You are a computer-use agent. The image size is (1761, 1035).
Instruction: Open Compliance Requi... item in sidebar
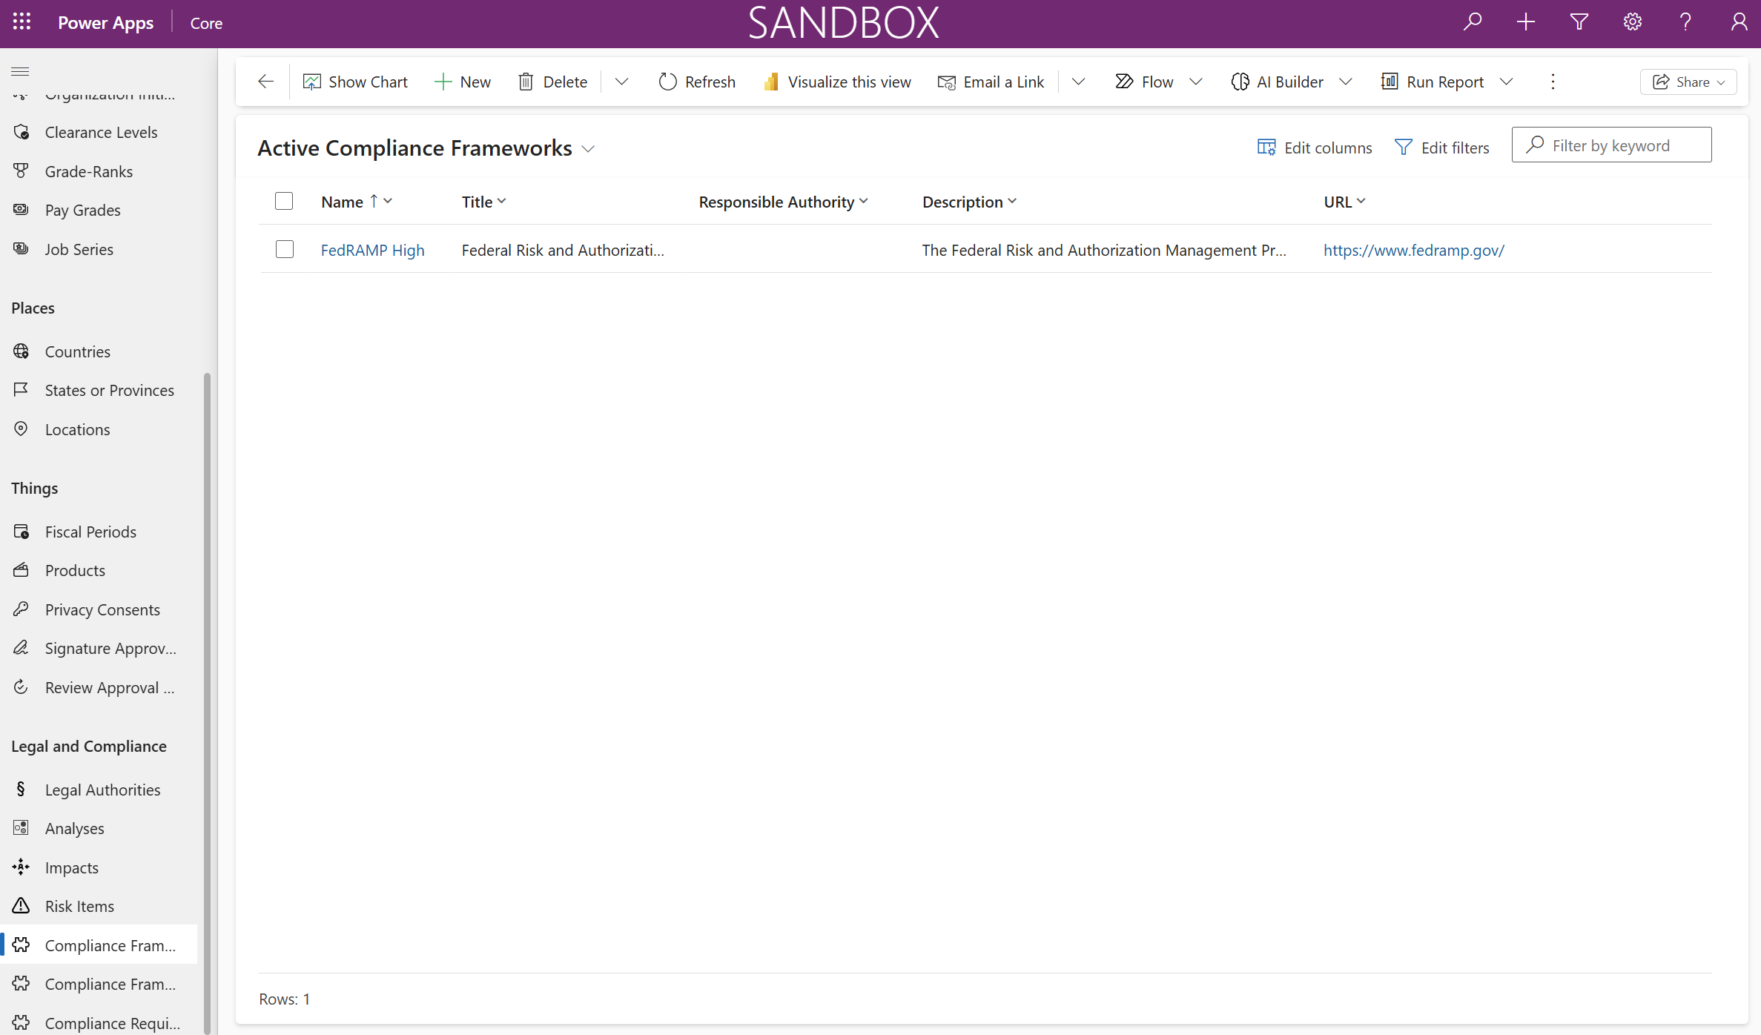point(99,1022)
